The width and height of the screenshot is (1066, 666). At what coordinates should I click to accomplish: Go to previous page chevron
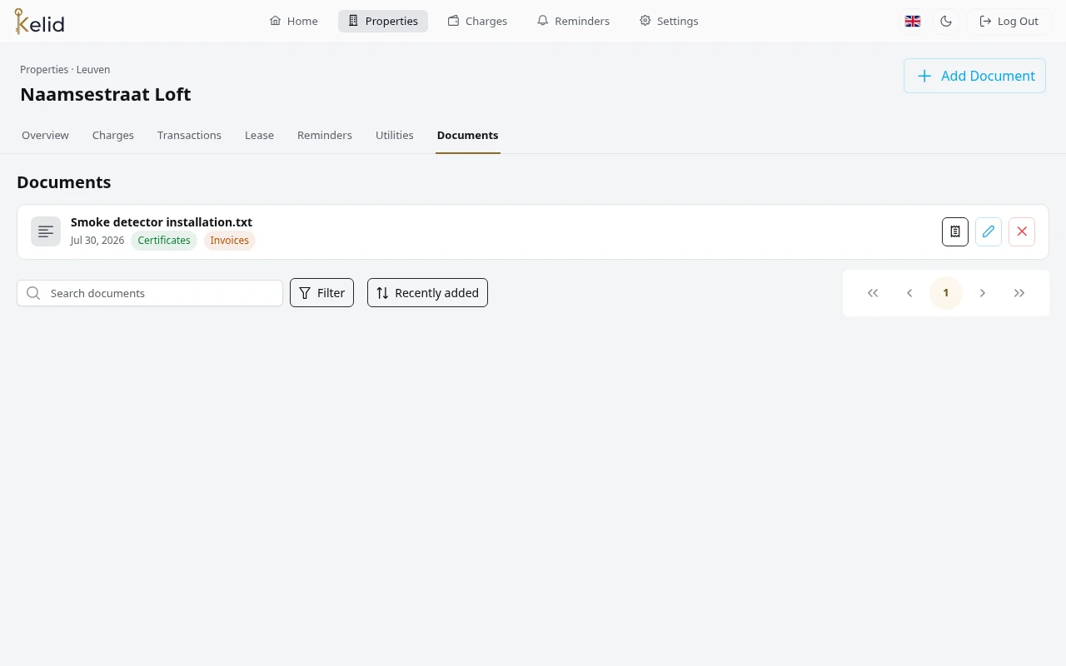coord(909,293)
